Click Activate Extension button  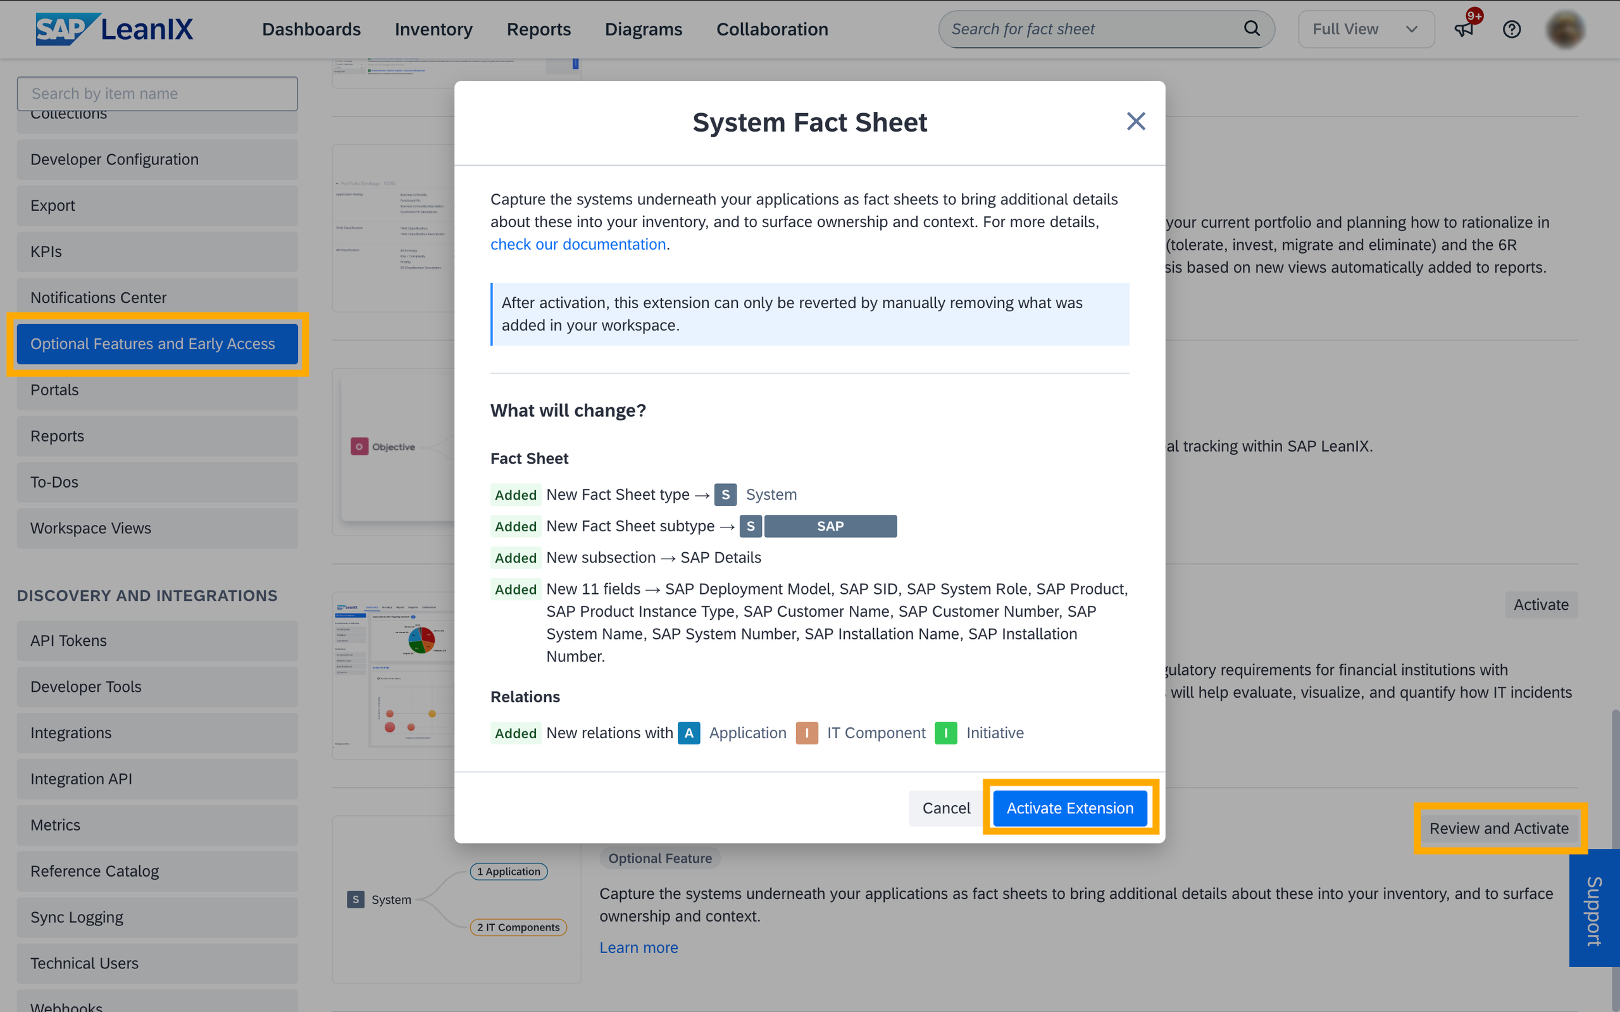1069,808
